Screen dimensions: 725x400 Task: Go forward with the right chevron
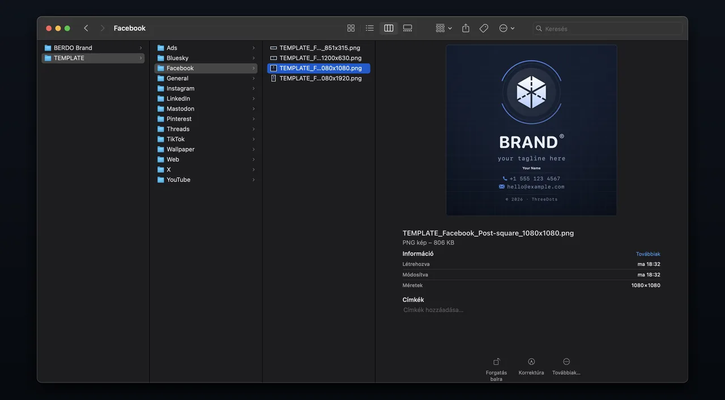[103, 28]
